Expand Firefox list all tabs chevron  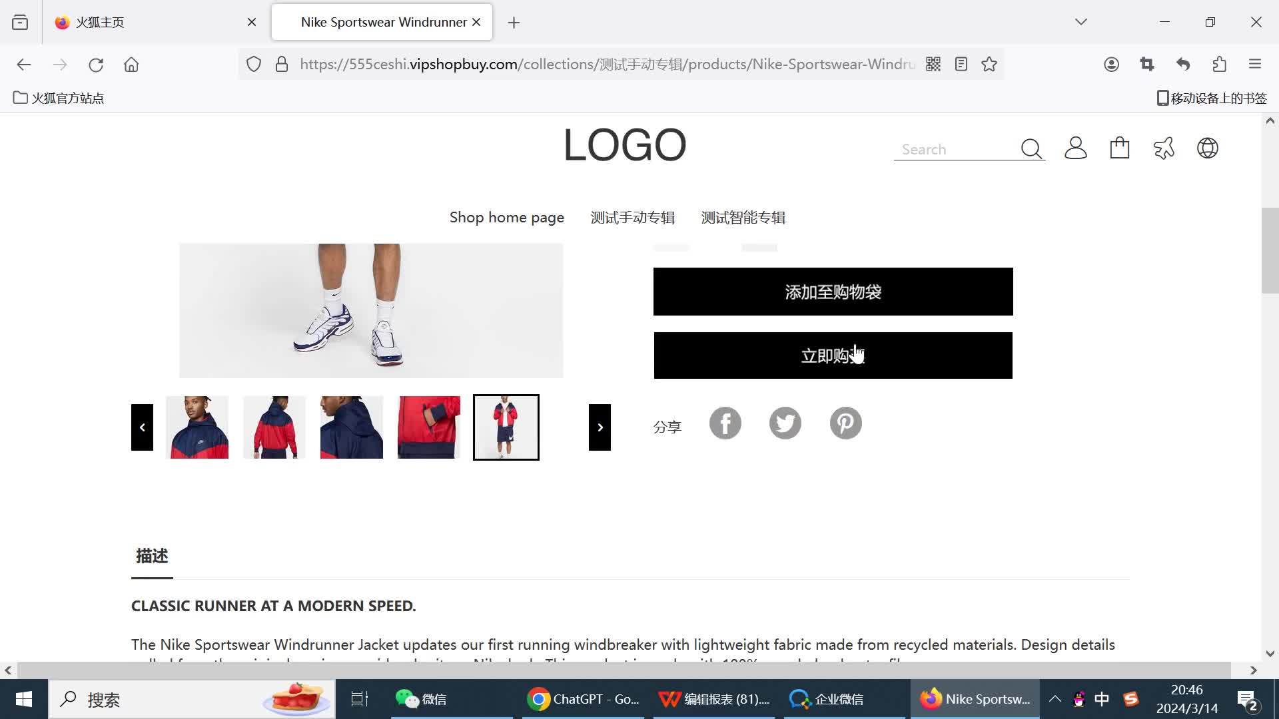point(1080,22)
